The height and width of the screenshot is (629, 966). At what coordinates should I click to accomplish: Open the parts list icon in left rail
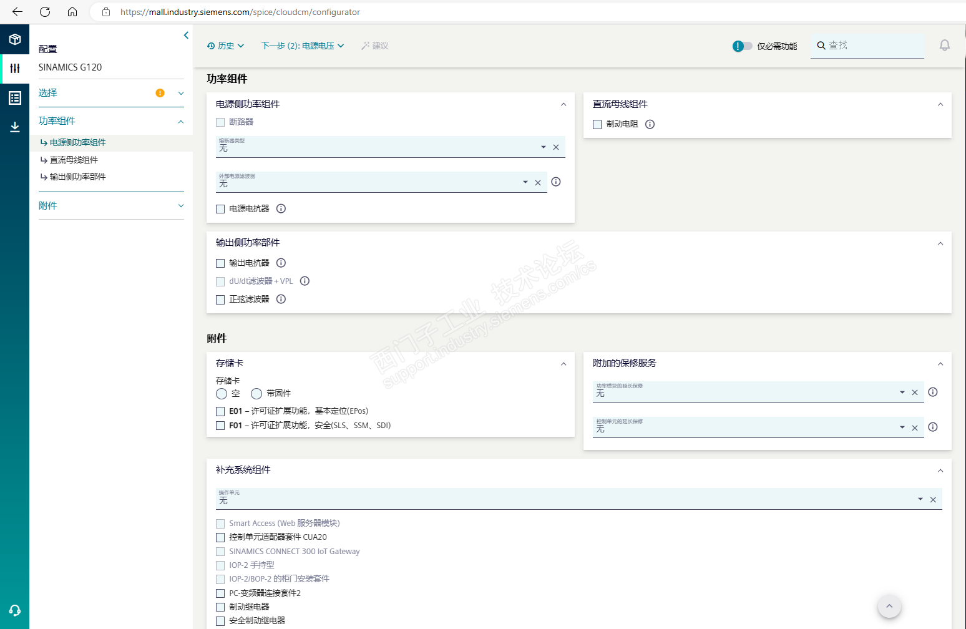tap(15, 98)
